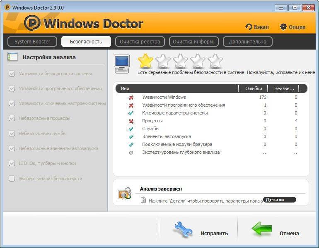The height and width of the screenshot is (248, 319).
Task: Select the Уязвимости программного обеспечения row text
Action: (x=184, y=105)
